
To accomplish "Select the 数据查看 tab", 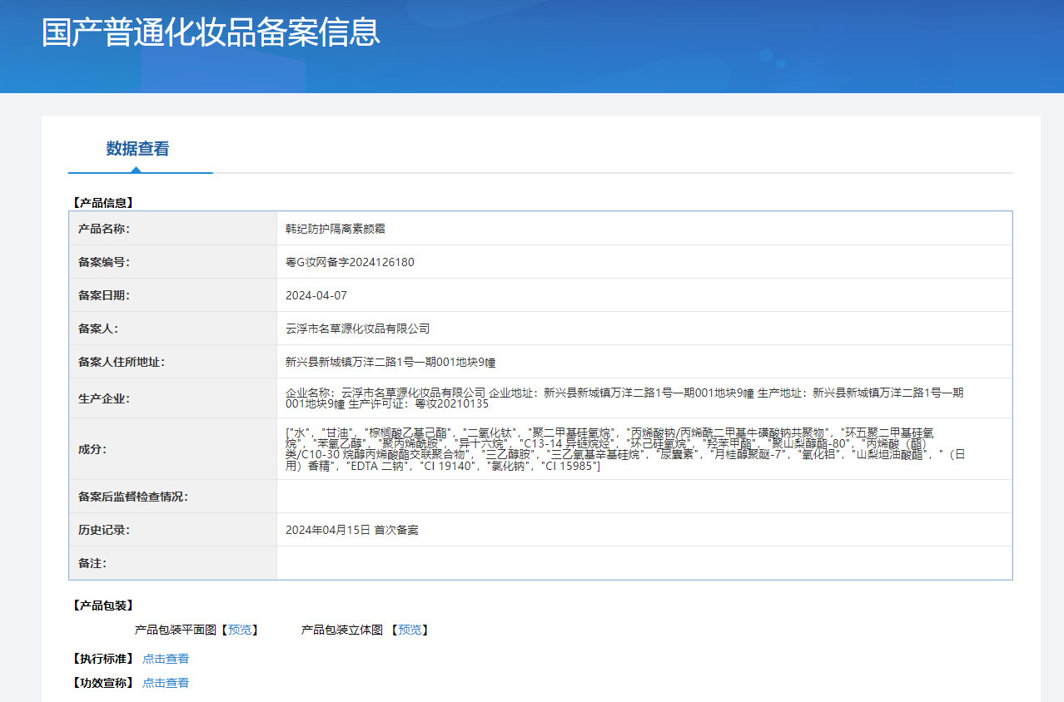I will pyautogui.click(x=138, y=149).
